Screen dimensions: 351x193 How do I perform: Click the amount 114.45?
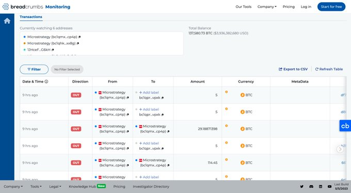click(213, 163)
